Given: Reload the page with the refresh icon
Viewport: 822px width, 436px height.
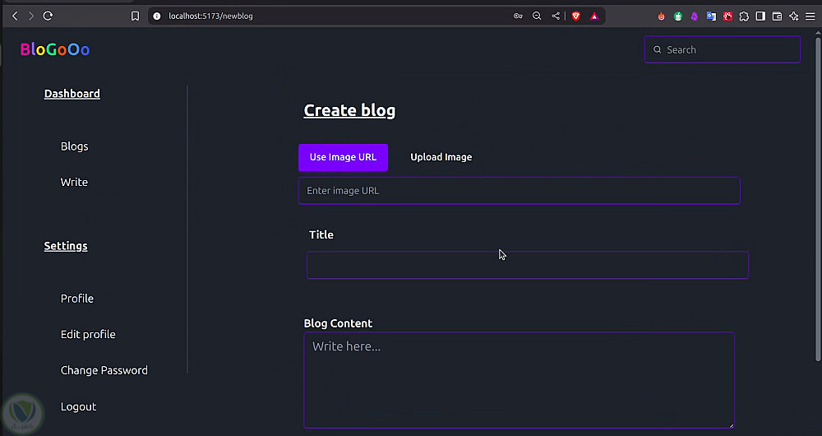Looking at the screenshot, I should coord(48,16).
